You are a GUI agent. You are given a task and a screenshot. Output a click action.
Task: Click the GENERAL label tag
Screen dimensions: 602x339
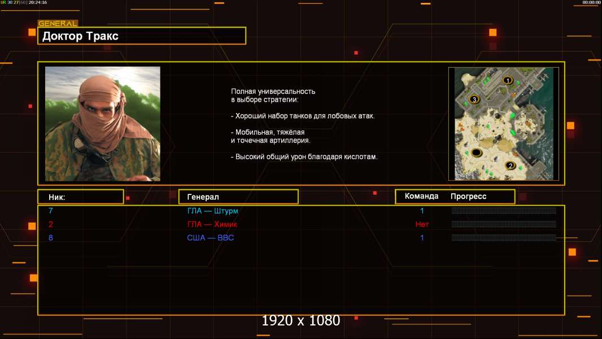click(x=58, y=23)
